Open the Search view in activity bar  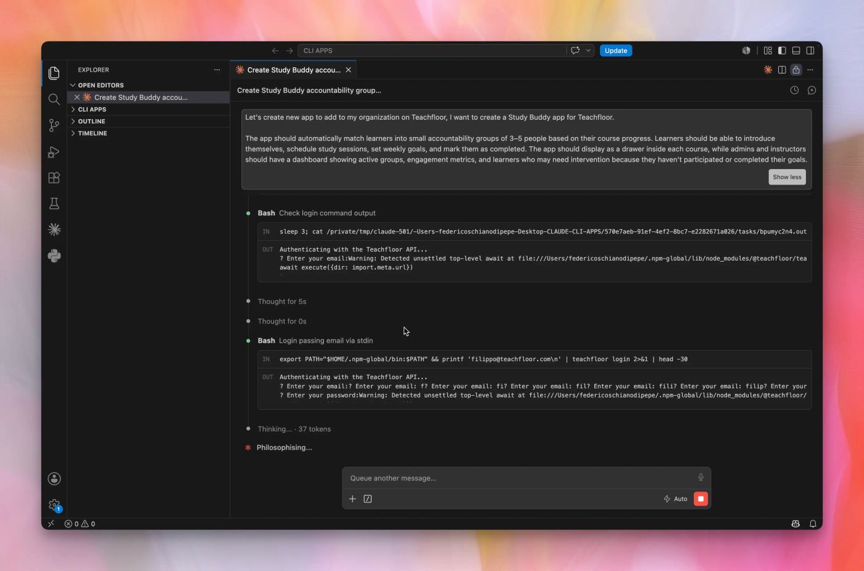point(54,99)
